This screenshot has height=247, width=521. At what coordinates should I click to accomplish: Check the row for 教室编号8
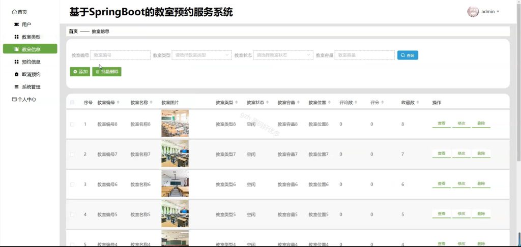pyautogui.click(x=72, y=124)
